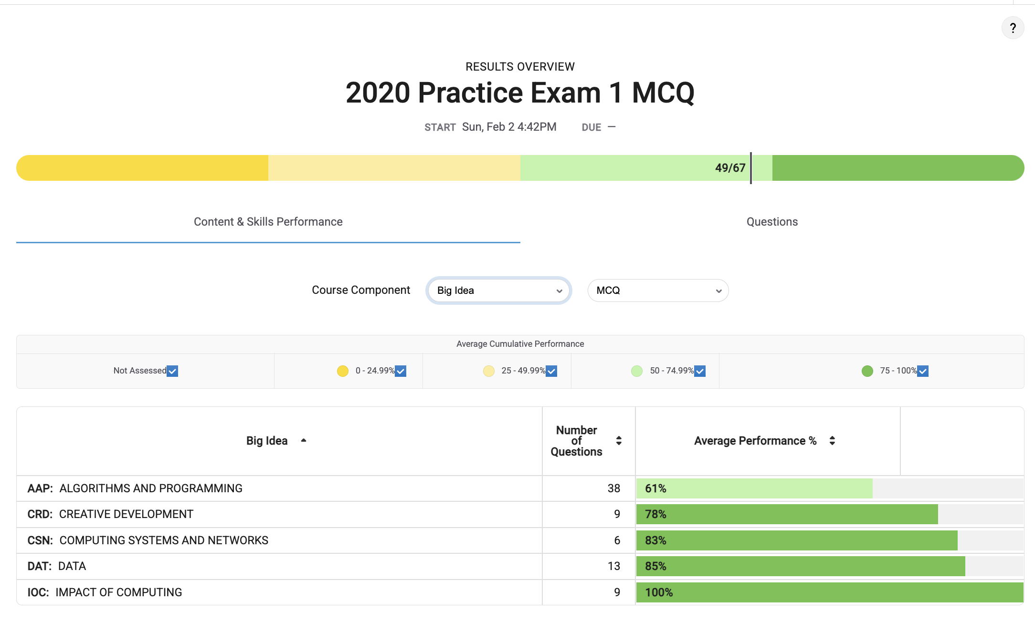This screenshot has height=622, width=1035.
Task: Open the AAP: Algorithms and Programming row
Action: 520,488
